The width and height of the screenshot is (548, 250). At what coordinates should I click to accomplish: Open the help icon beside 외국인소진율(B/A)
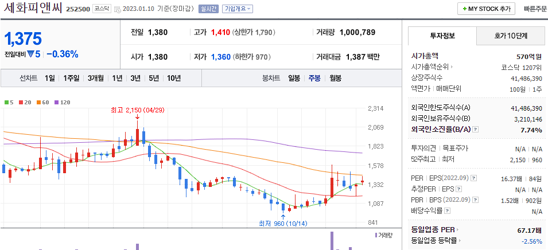pos(475,130)
